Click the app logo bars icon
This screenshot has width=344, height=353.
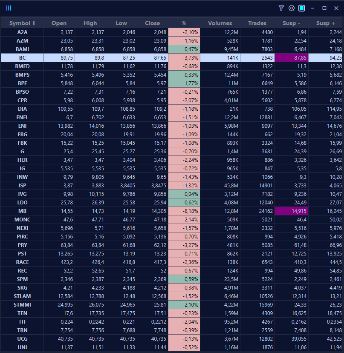click(9, 9)
